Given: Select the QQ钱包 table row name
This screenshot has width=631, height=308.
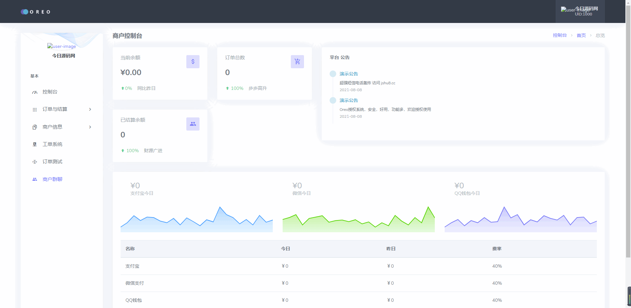Looking at the screenshot, I should pyautogui.click(x=133, y=300).
